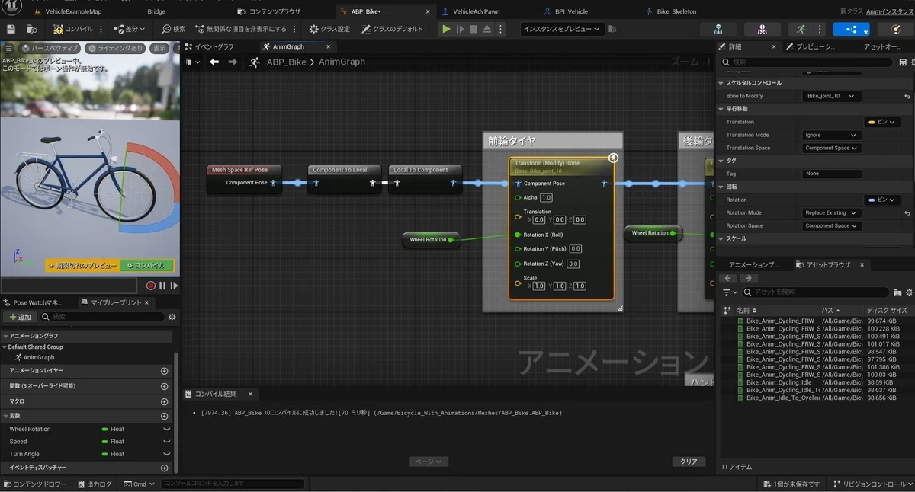
Task: Toggle the Alpha pin on Transform Bone node
Action: [518, 197]
